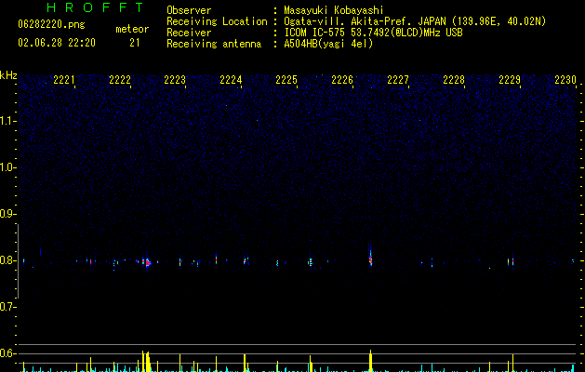The image size is (585, 372).
Task: Click the 0.6 kHz axis tick label
Action: click(8, 353)
